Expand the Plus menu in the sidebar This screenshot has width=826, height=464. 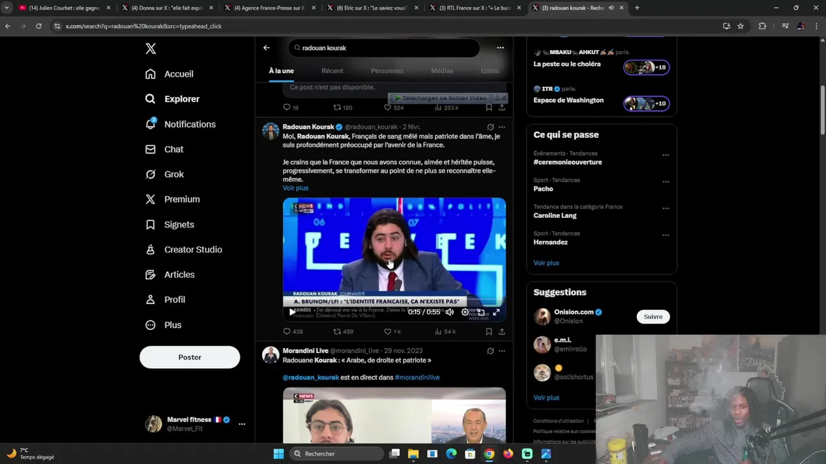click(163, 325)
